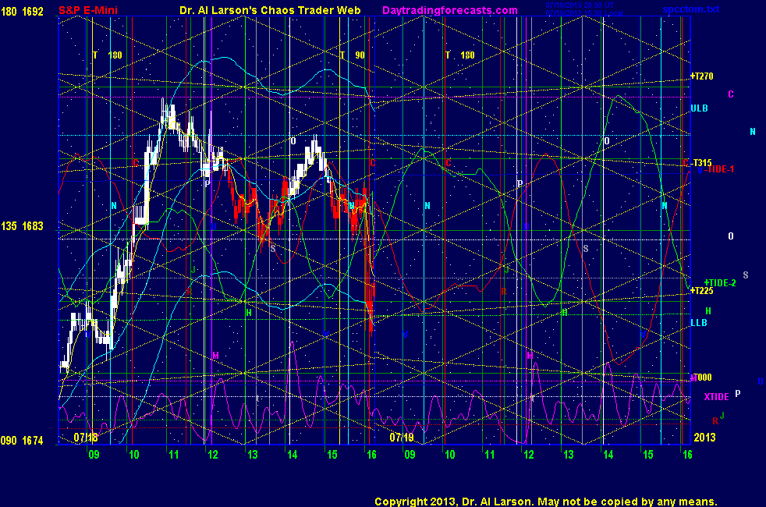Click the magenta XTIDE label
This screenshot has width=766, height=507.
(716, 396)
